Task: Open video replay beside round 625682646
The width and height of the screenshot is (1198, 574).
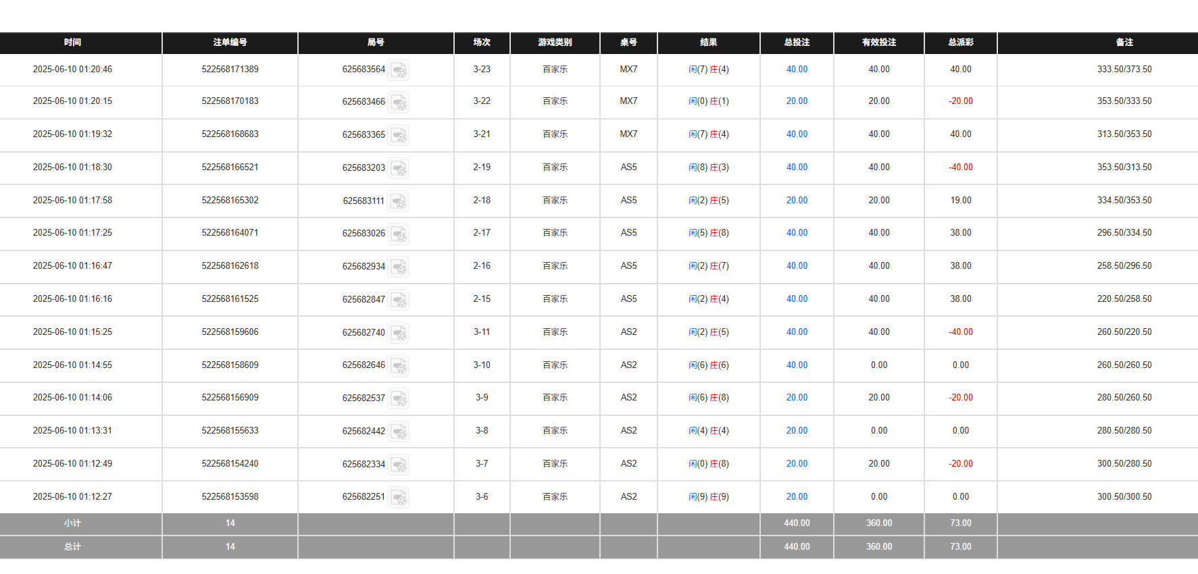Action: click(399, 365)
